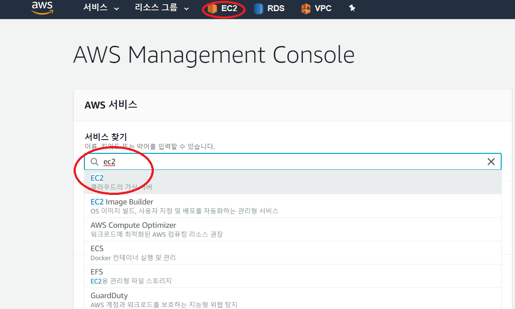Screen dimensions: 515x309
Task: Clear the search with the X icon
Action: [x=491, y=162]
